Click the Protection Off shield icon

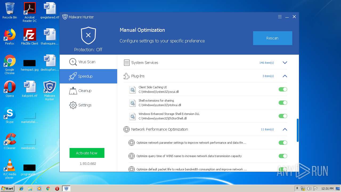pos(88,35)
